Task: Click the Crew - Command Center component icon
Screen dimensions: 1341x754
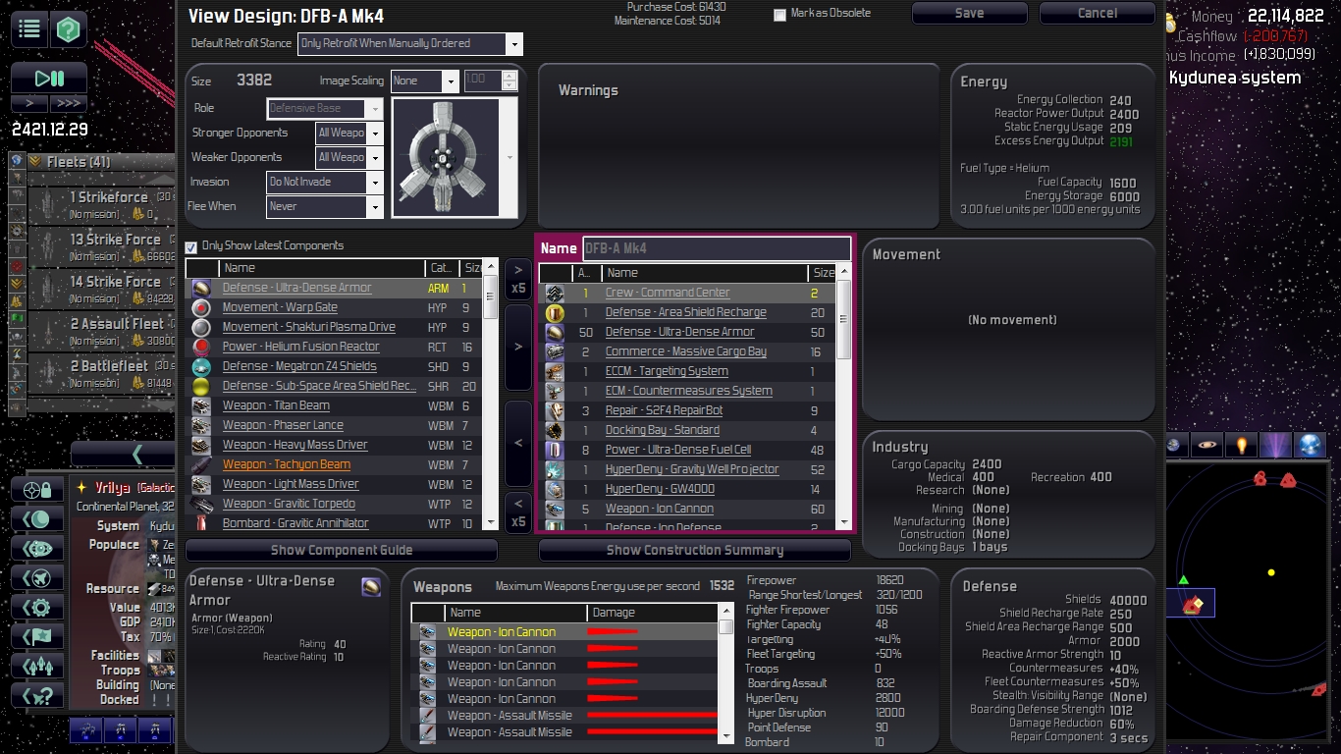Action: pyautogui.click(x=555, y=293)
